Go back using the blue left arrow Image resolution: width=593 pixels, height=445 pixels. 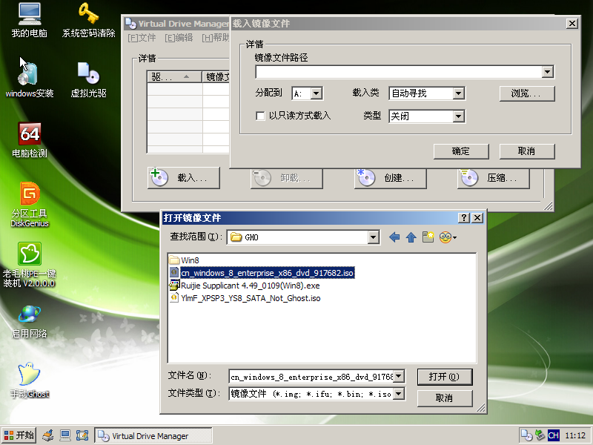pos(394,237)
